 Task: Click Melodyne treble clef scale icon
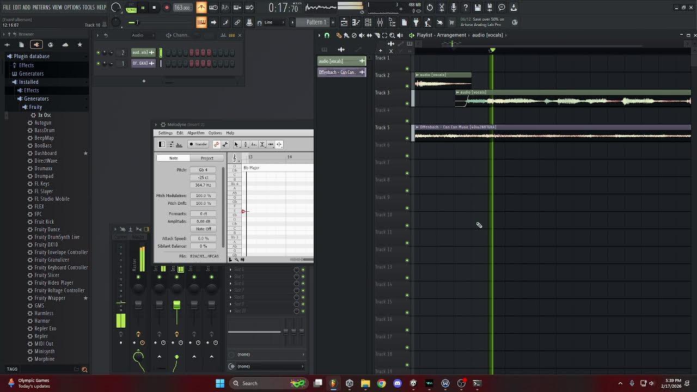(235, 158)
